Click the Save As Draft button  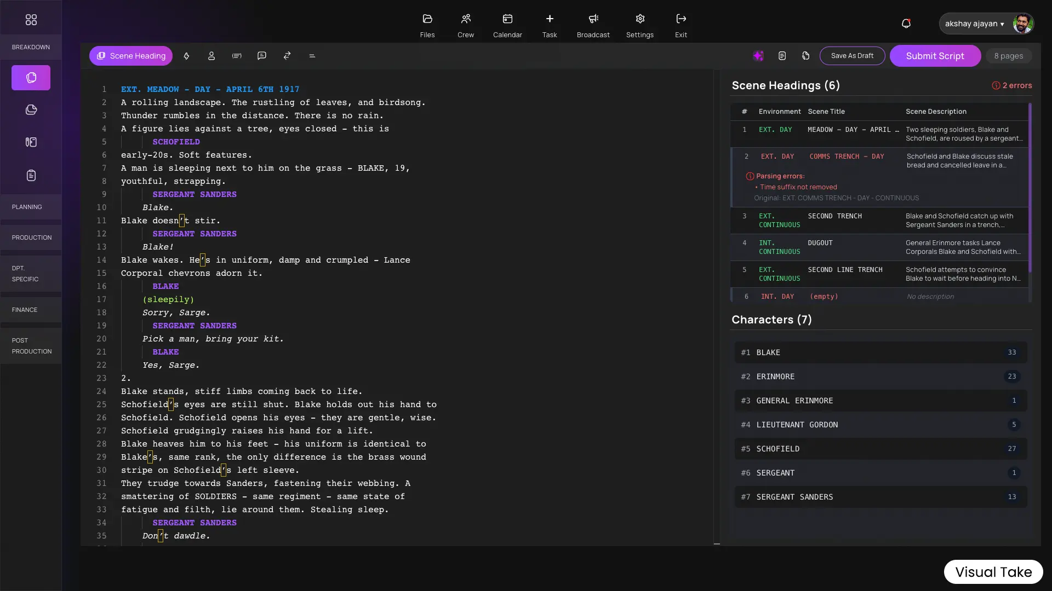tap(853, 56)
